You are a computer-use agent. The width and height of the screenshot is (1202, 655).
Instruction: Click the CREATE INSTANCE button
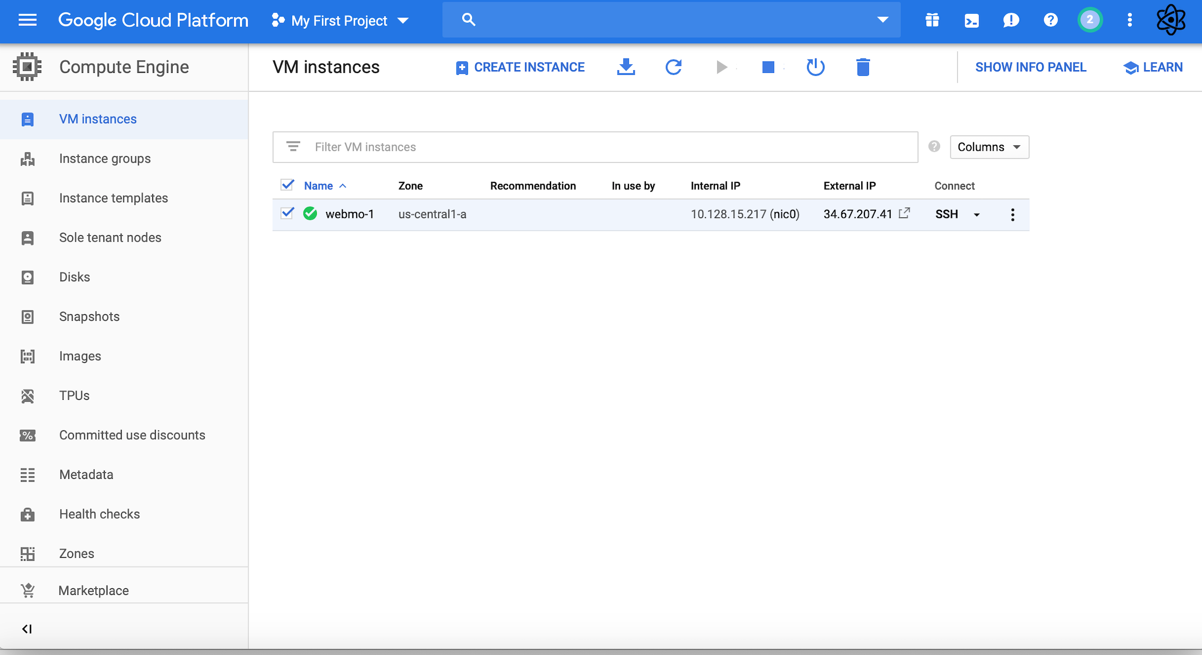[x=521, y=67]
